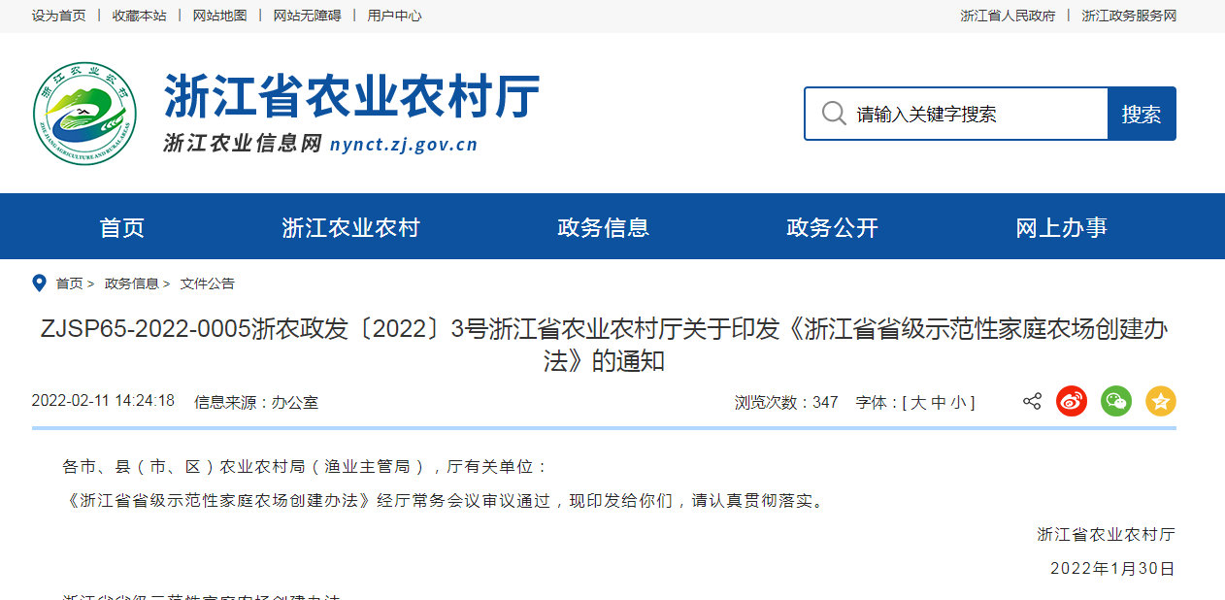Click 文件公告 in the breadcrumb
1225x600 pixels.
coord(207,283)
